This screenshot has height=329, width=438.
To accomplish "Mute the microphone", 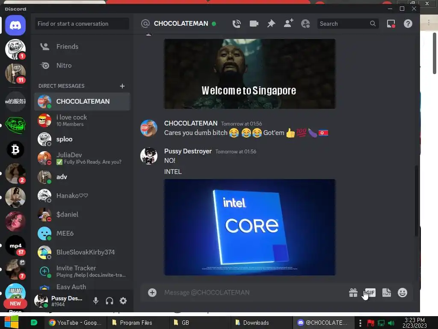I will (95, 301).
